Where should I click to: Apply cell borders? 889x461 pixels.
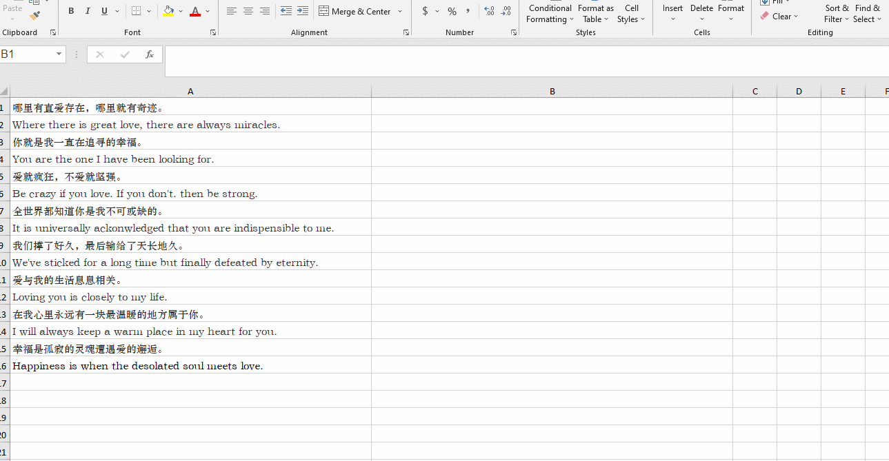(x=136, y=11)
